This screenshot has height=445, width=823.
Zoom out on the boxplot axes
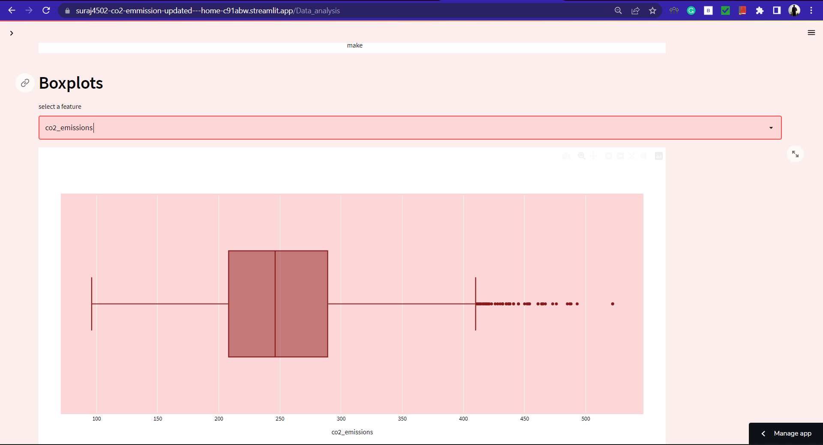pyautogui.click(x=620, y=156)
